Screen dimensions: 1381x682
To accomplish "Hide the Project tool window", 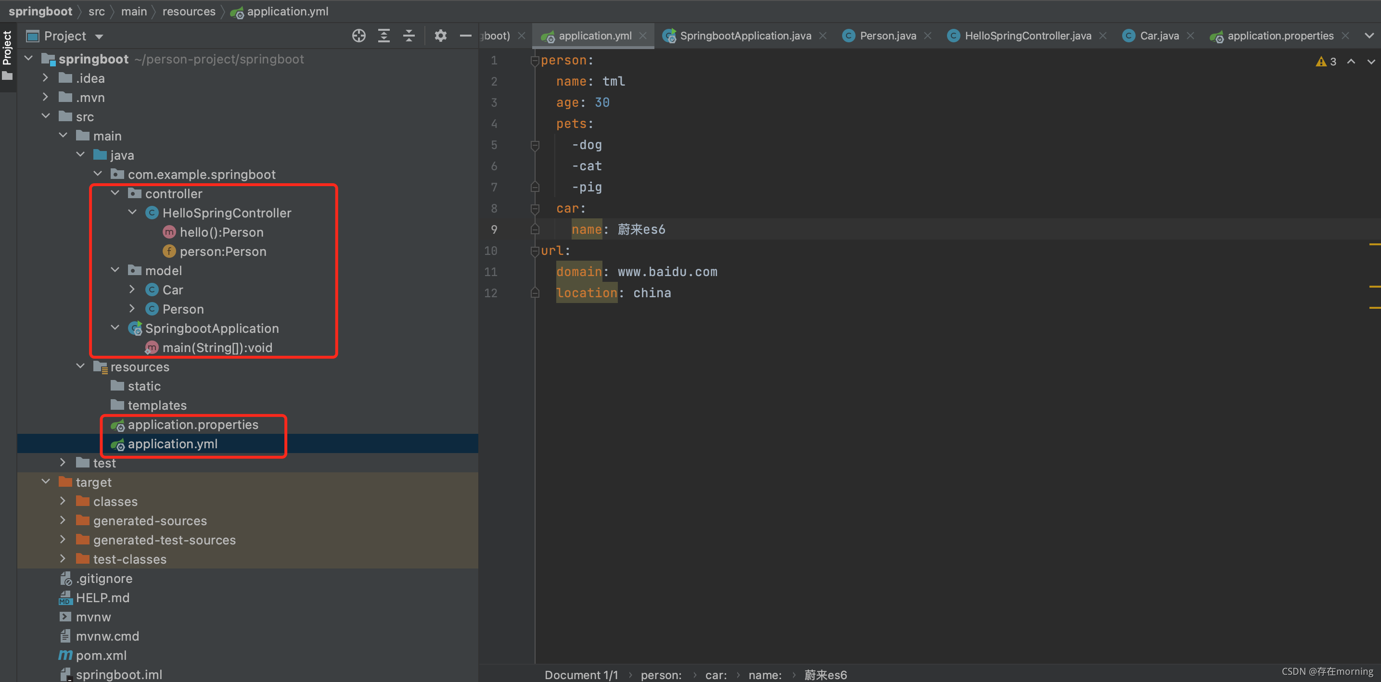I will tap(465, 36).
